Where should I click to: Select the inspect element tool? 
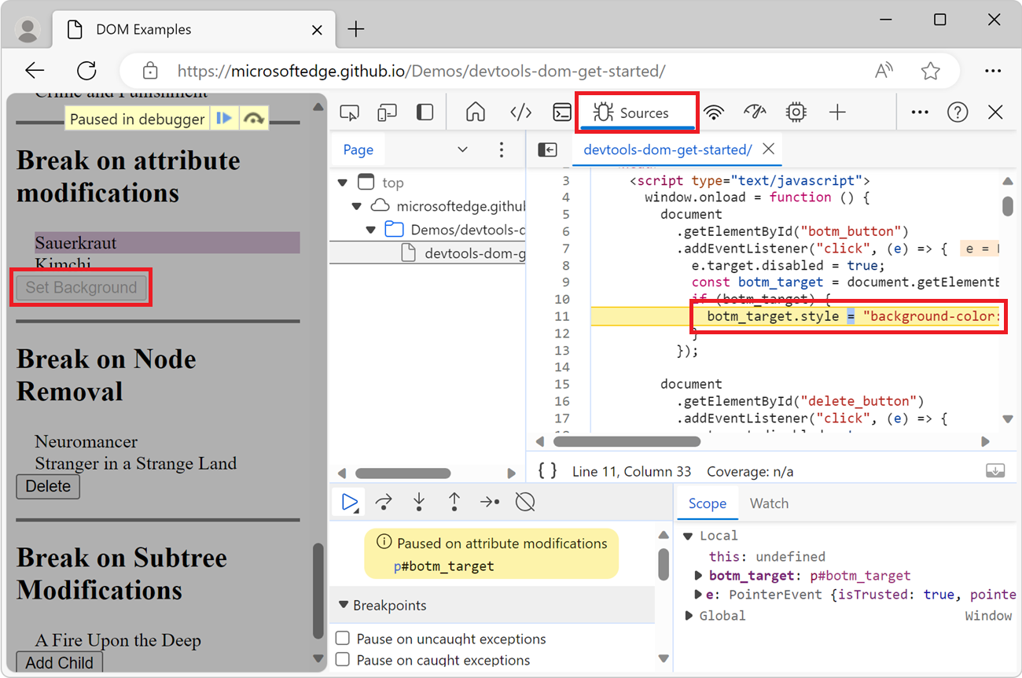349,112
